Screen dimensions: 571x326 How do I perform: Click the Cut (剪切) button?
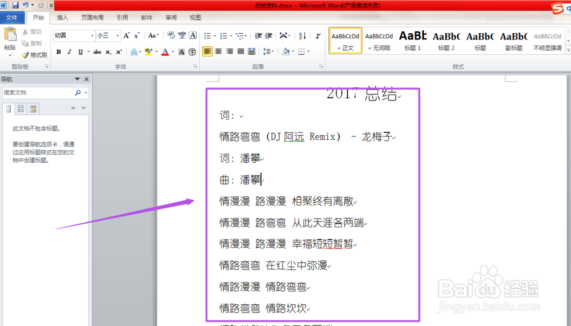(31, 32)
